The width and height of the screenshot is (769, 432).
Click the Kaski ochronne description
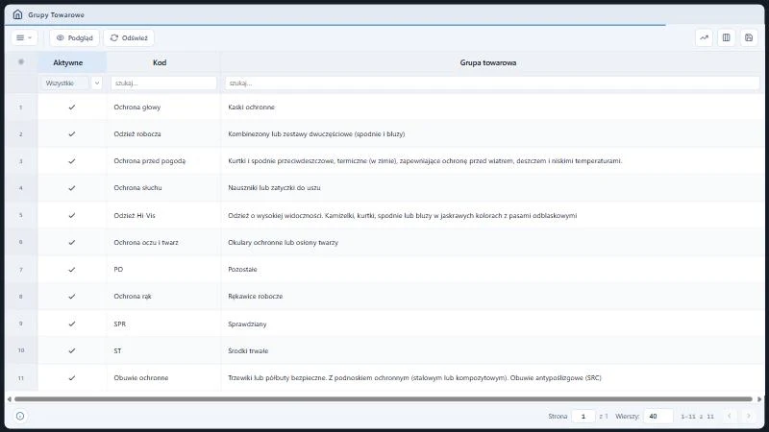[x=251, y=107]
